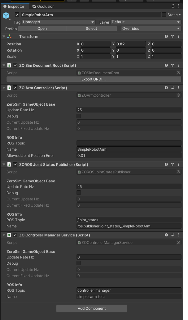
Task: Open presets for ZO Controller Manager Service
Action: pos(173,235)
